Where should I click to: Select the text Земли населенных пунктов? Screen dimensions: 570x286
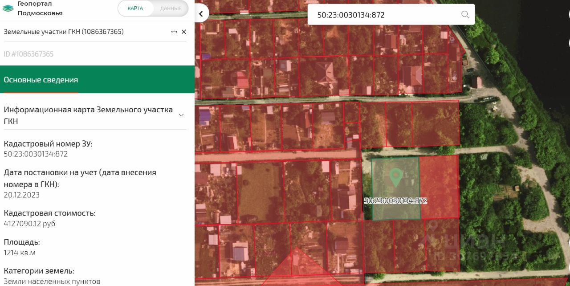52,282
